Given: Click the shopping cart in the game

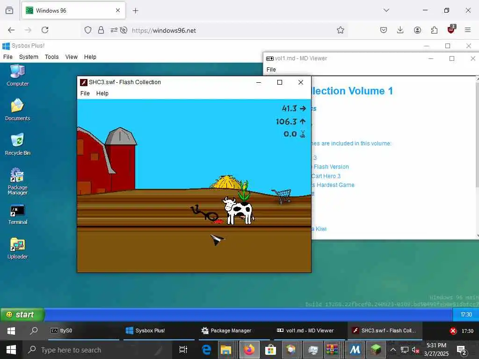Looking at the screenshot, I should [282, 196].
